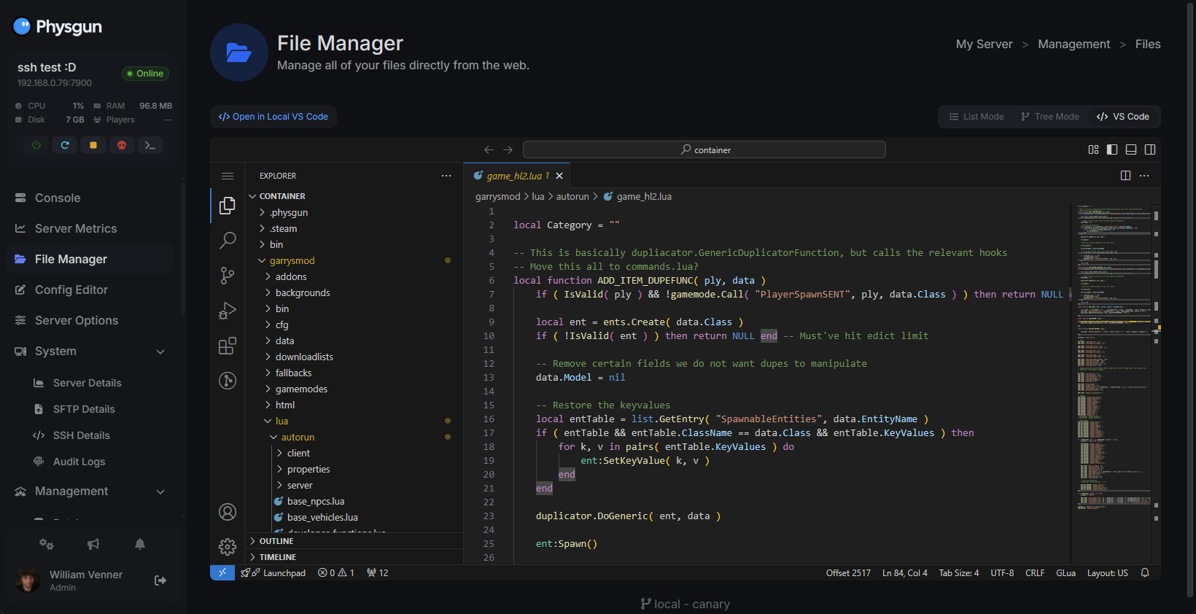Viewport: 1196px width, 614px height.
Task: Switch to List Mode view
Action: pos(976,117)
